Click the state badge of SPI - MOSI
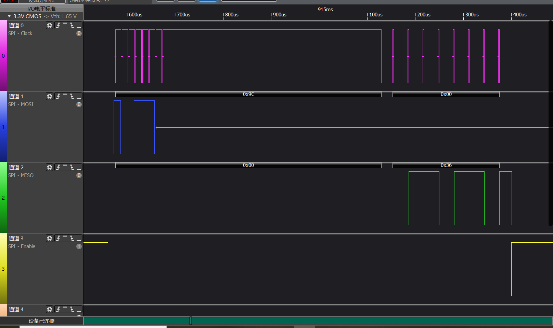 click(79, 104)
